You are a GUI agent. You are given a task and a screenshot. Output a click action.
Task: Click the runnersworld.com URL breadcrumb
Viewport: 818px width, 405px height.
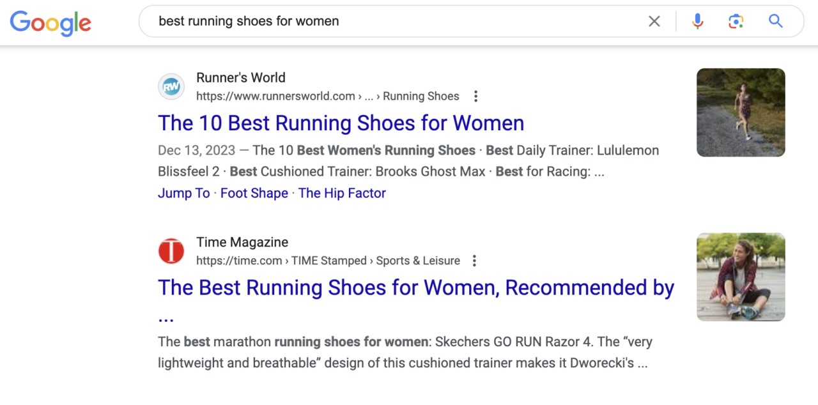click(x=328, y=96)
